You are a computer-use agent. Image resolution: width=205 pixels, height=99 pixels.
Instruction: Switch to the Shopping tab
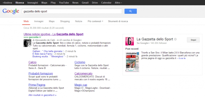(65, 21)
